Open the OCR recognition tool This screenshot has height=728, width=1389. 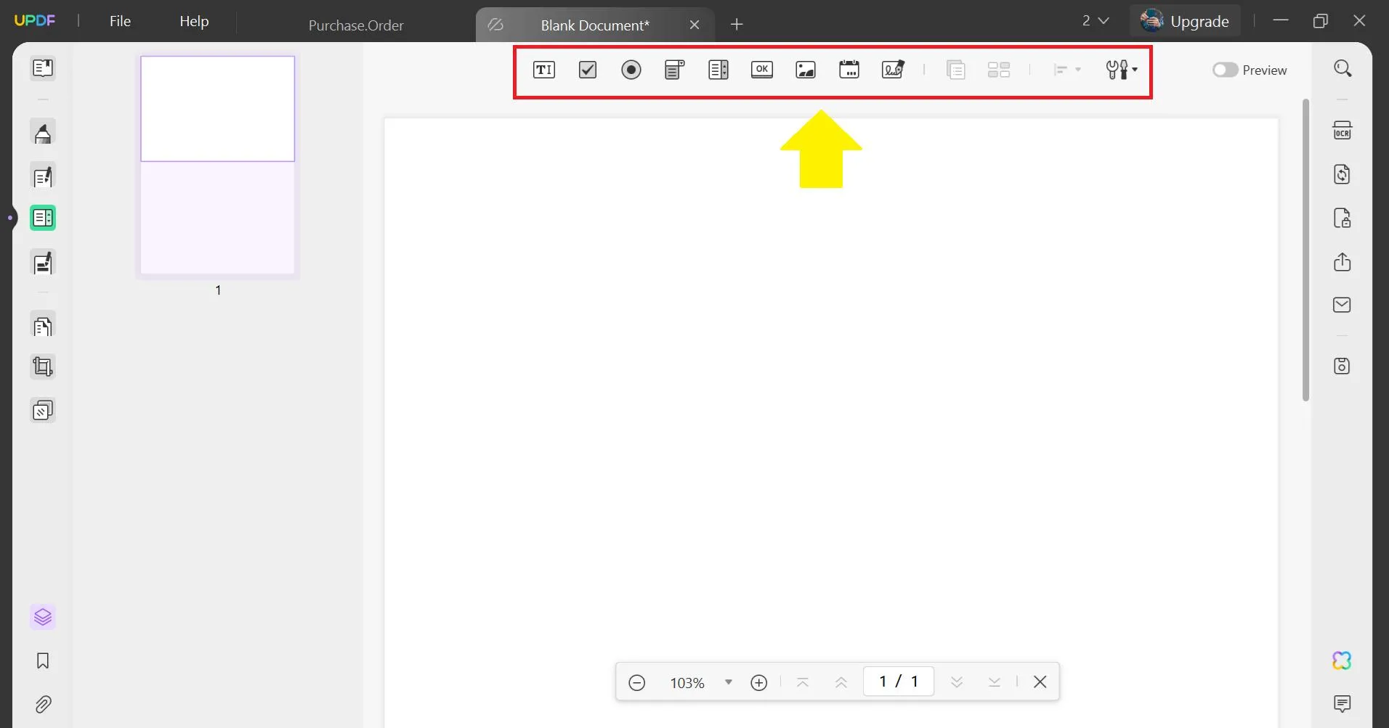coord(1342,131)
